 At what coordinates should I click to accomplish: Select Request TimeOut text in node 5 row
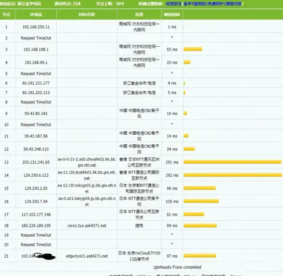36,74
